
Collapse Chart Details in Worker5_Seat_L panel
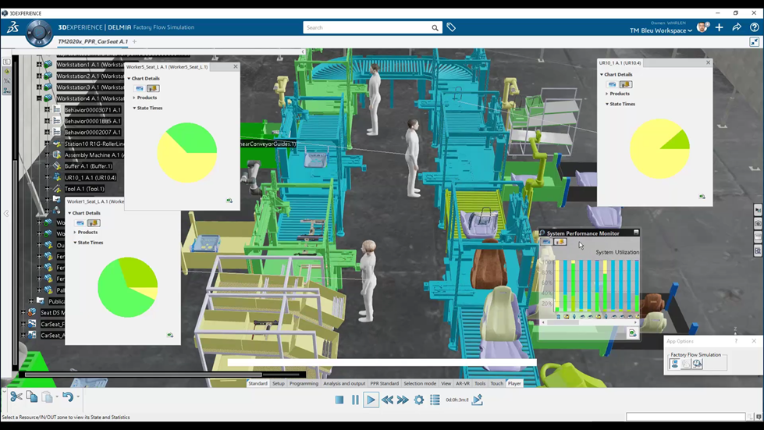(x=129, y=78)
